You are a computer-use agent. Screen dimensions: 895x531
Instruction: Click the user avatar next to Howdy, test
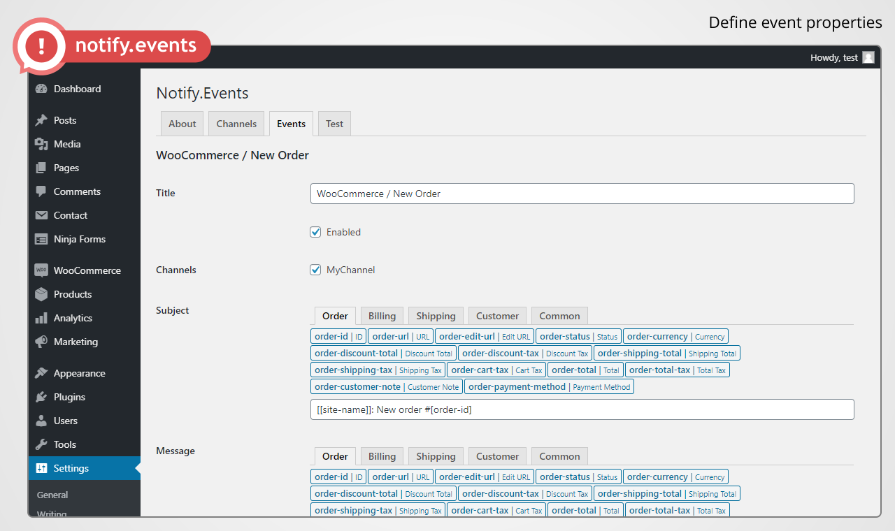tap(868, 57)
